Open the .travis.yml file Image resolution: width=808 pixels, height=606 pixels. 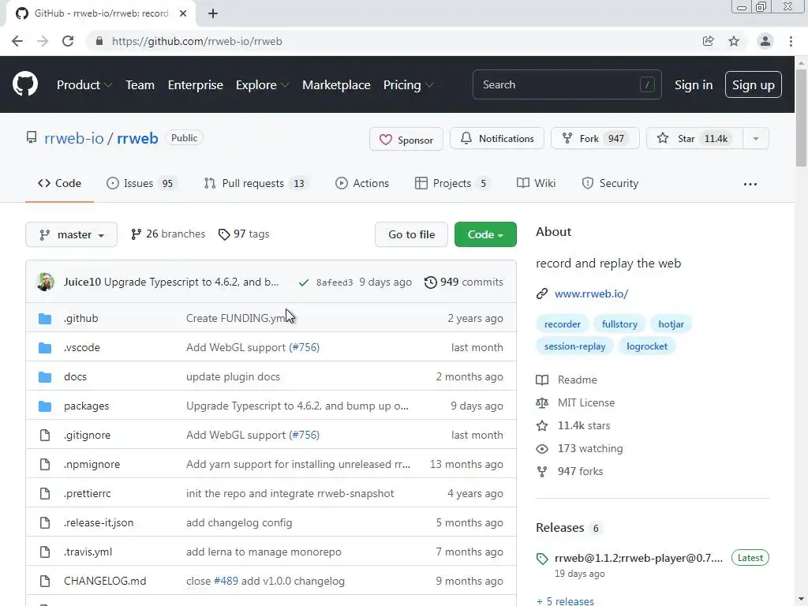click(88, 552)
